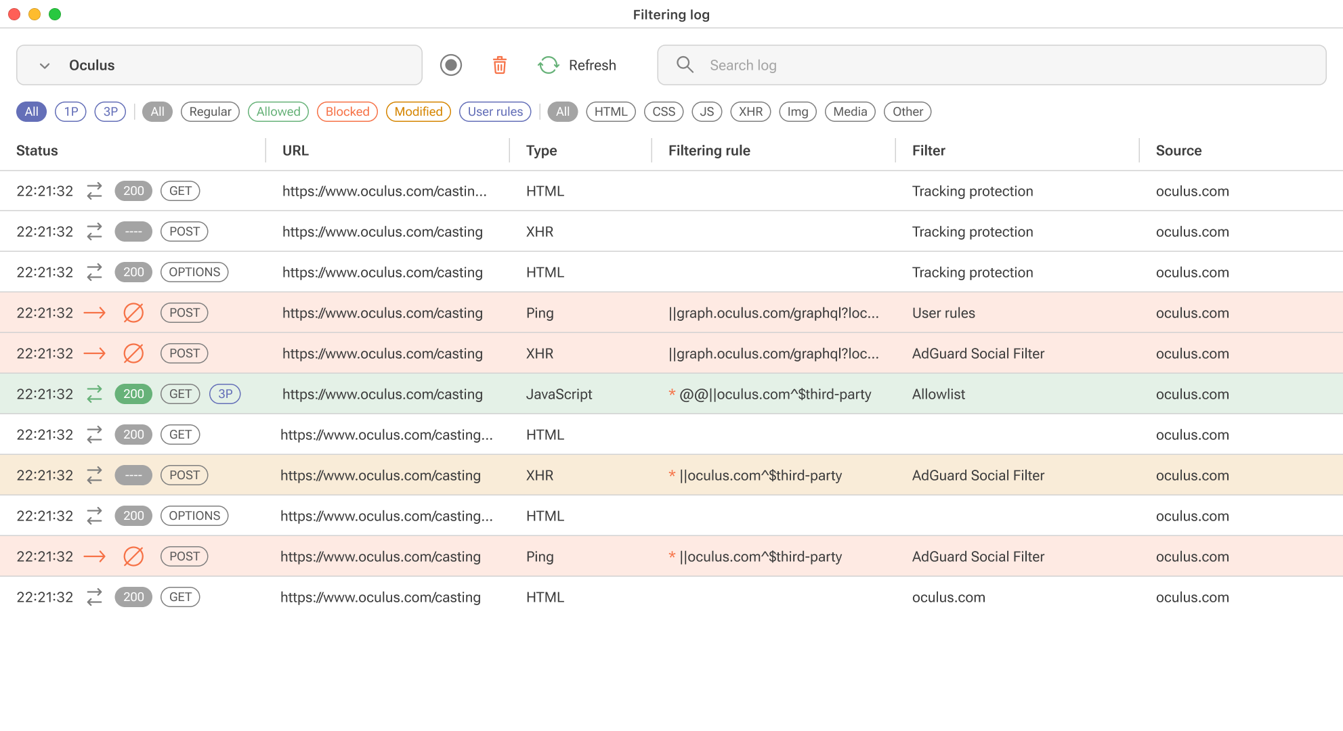
Task: Click the OPTIONS method badge in the Tracking protection row
Action: click(x=194, y=272)
